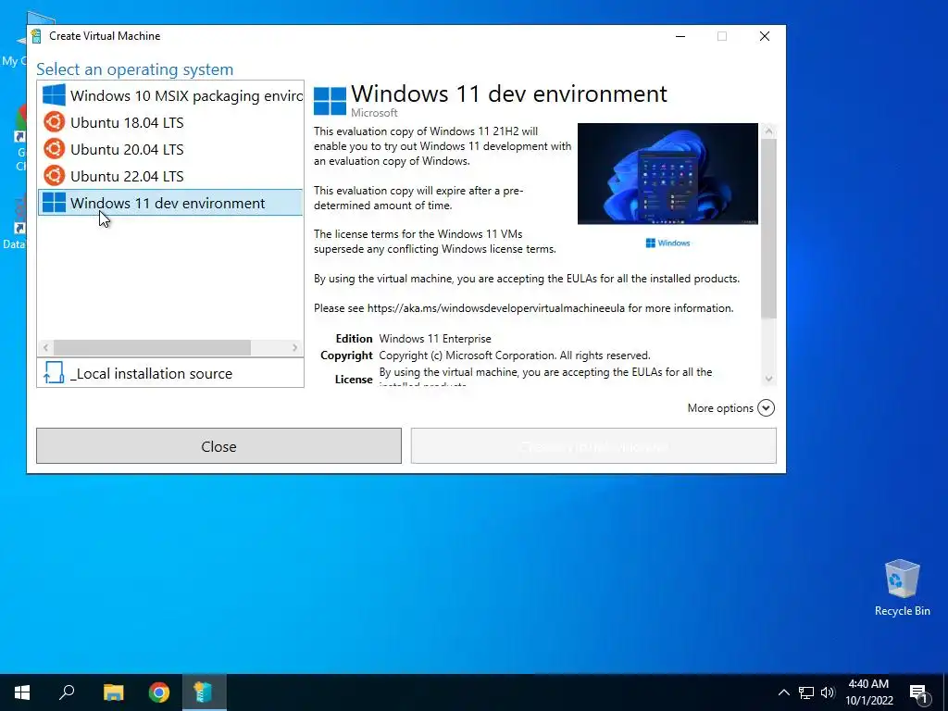Viewport: 948px width, 711px height.
Task: Select Ubuntu 22.04 LTS in the list
Action: [170, 176]
